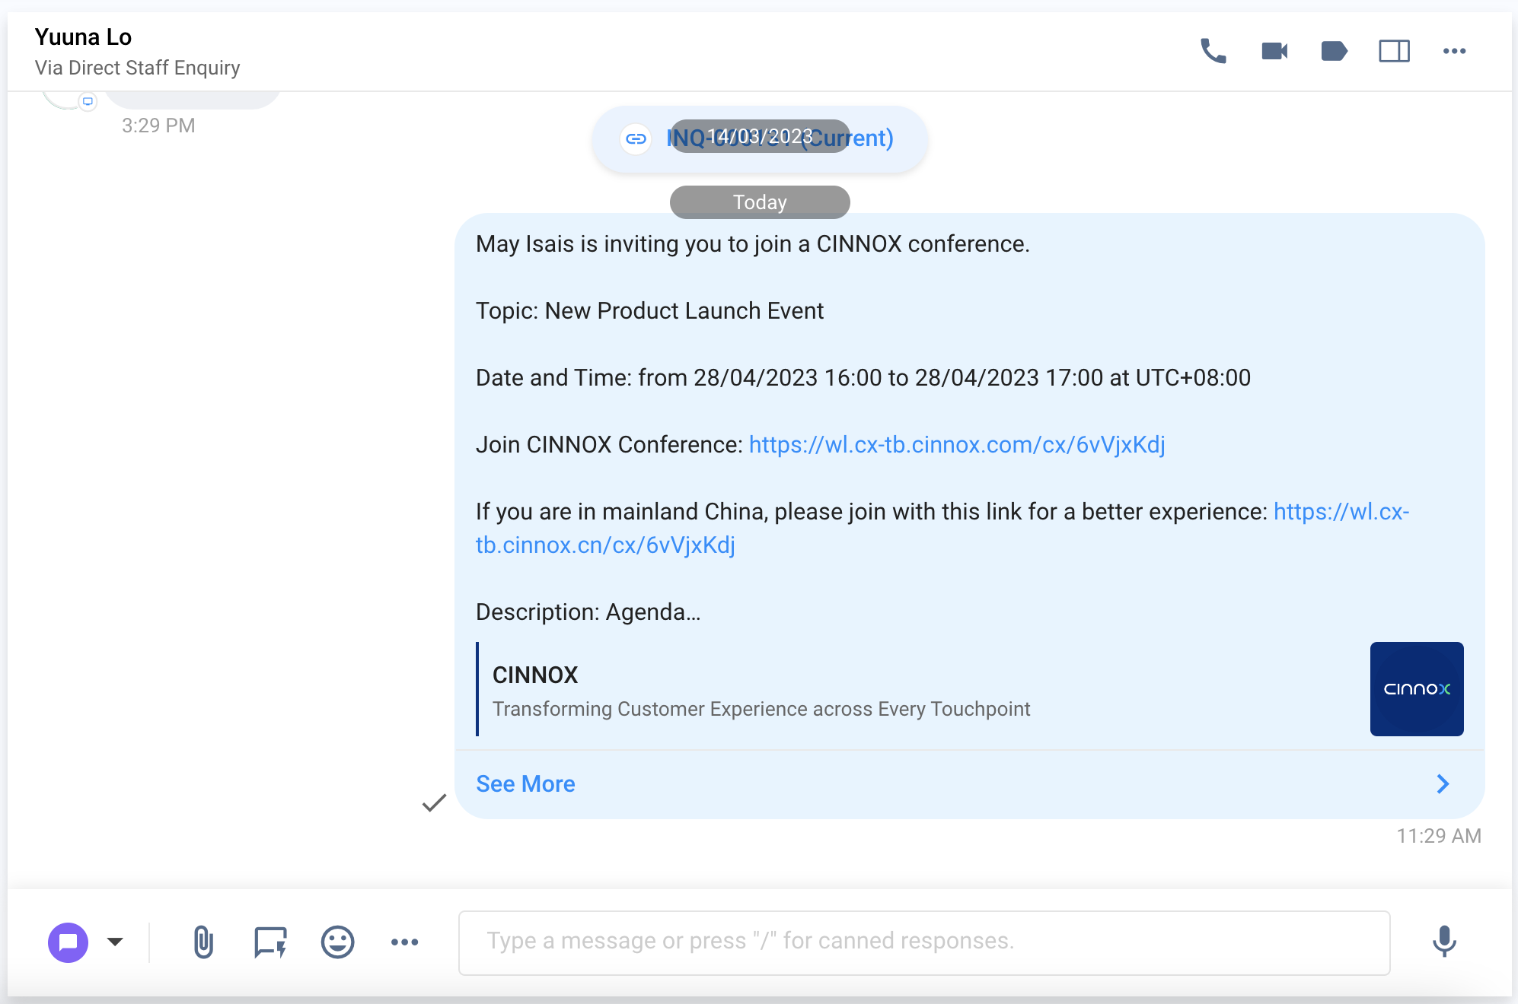Viewport: 1518px width, 1004px height.
Task: Expand message using right chevron arrow
Action: (1443, 784)
